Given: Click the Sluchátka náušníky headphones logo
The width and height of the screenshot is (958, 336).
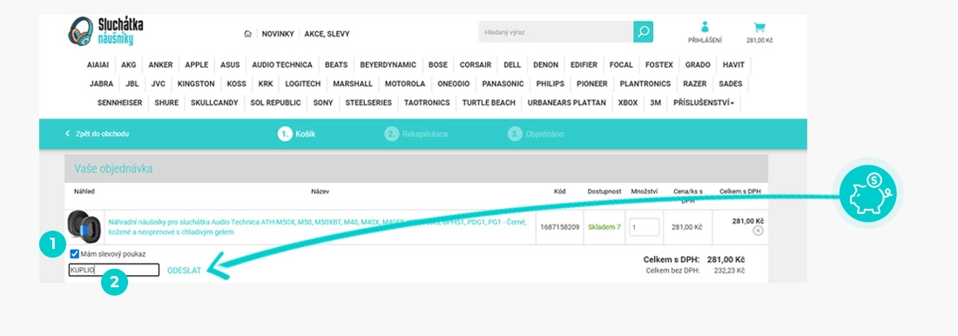Looking at the screenshot, I should tap(105, 31).
